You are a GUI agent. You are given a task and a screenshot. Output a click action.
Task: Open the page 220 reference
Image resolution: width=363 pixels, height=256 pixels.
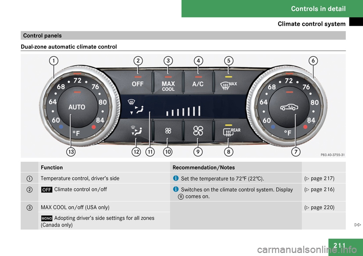coord(320,207)
